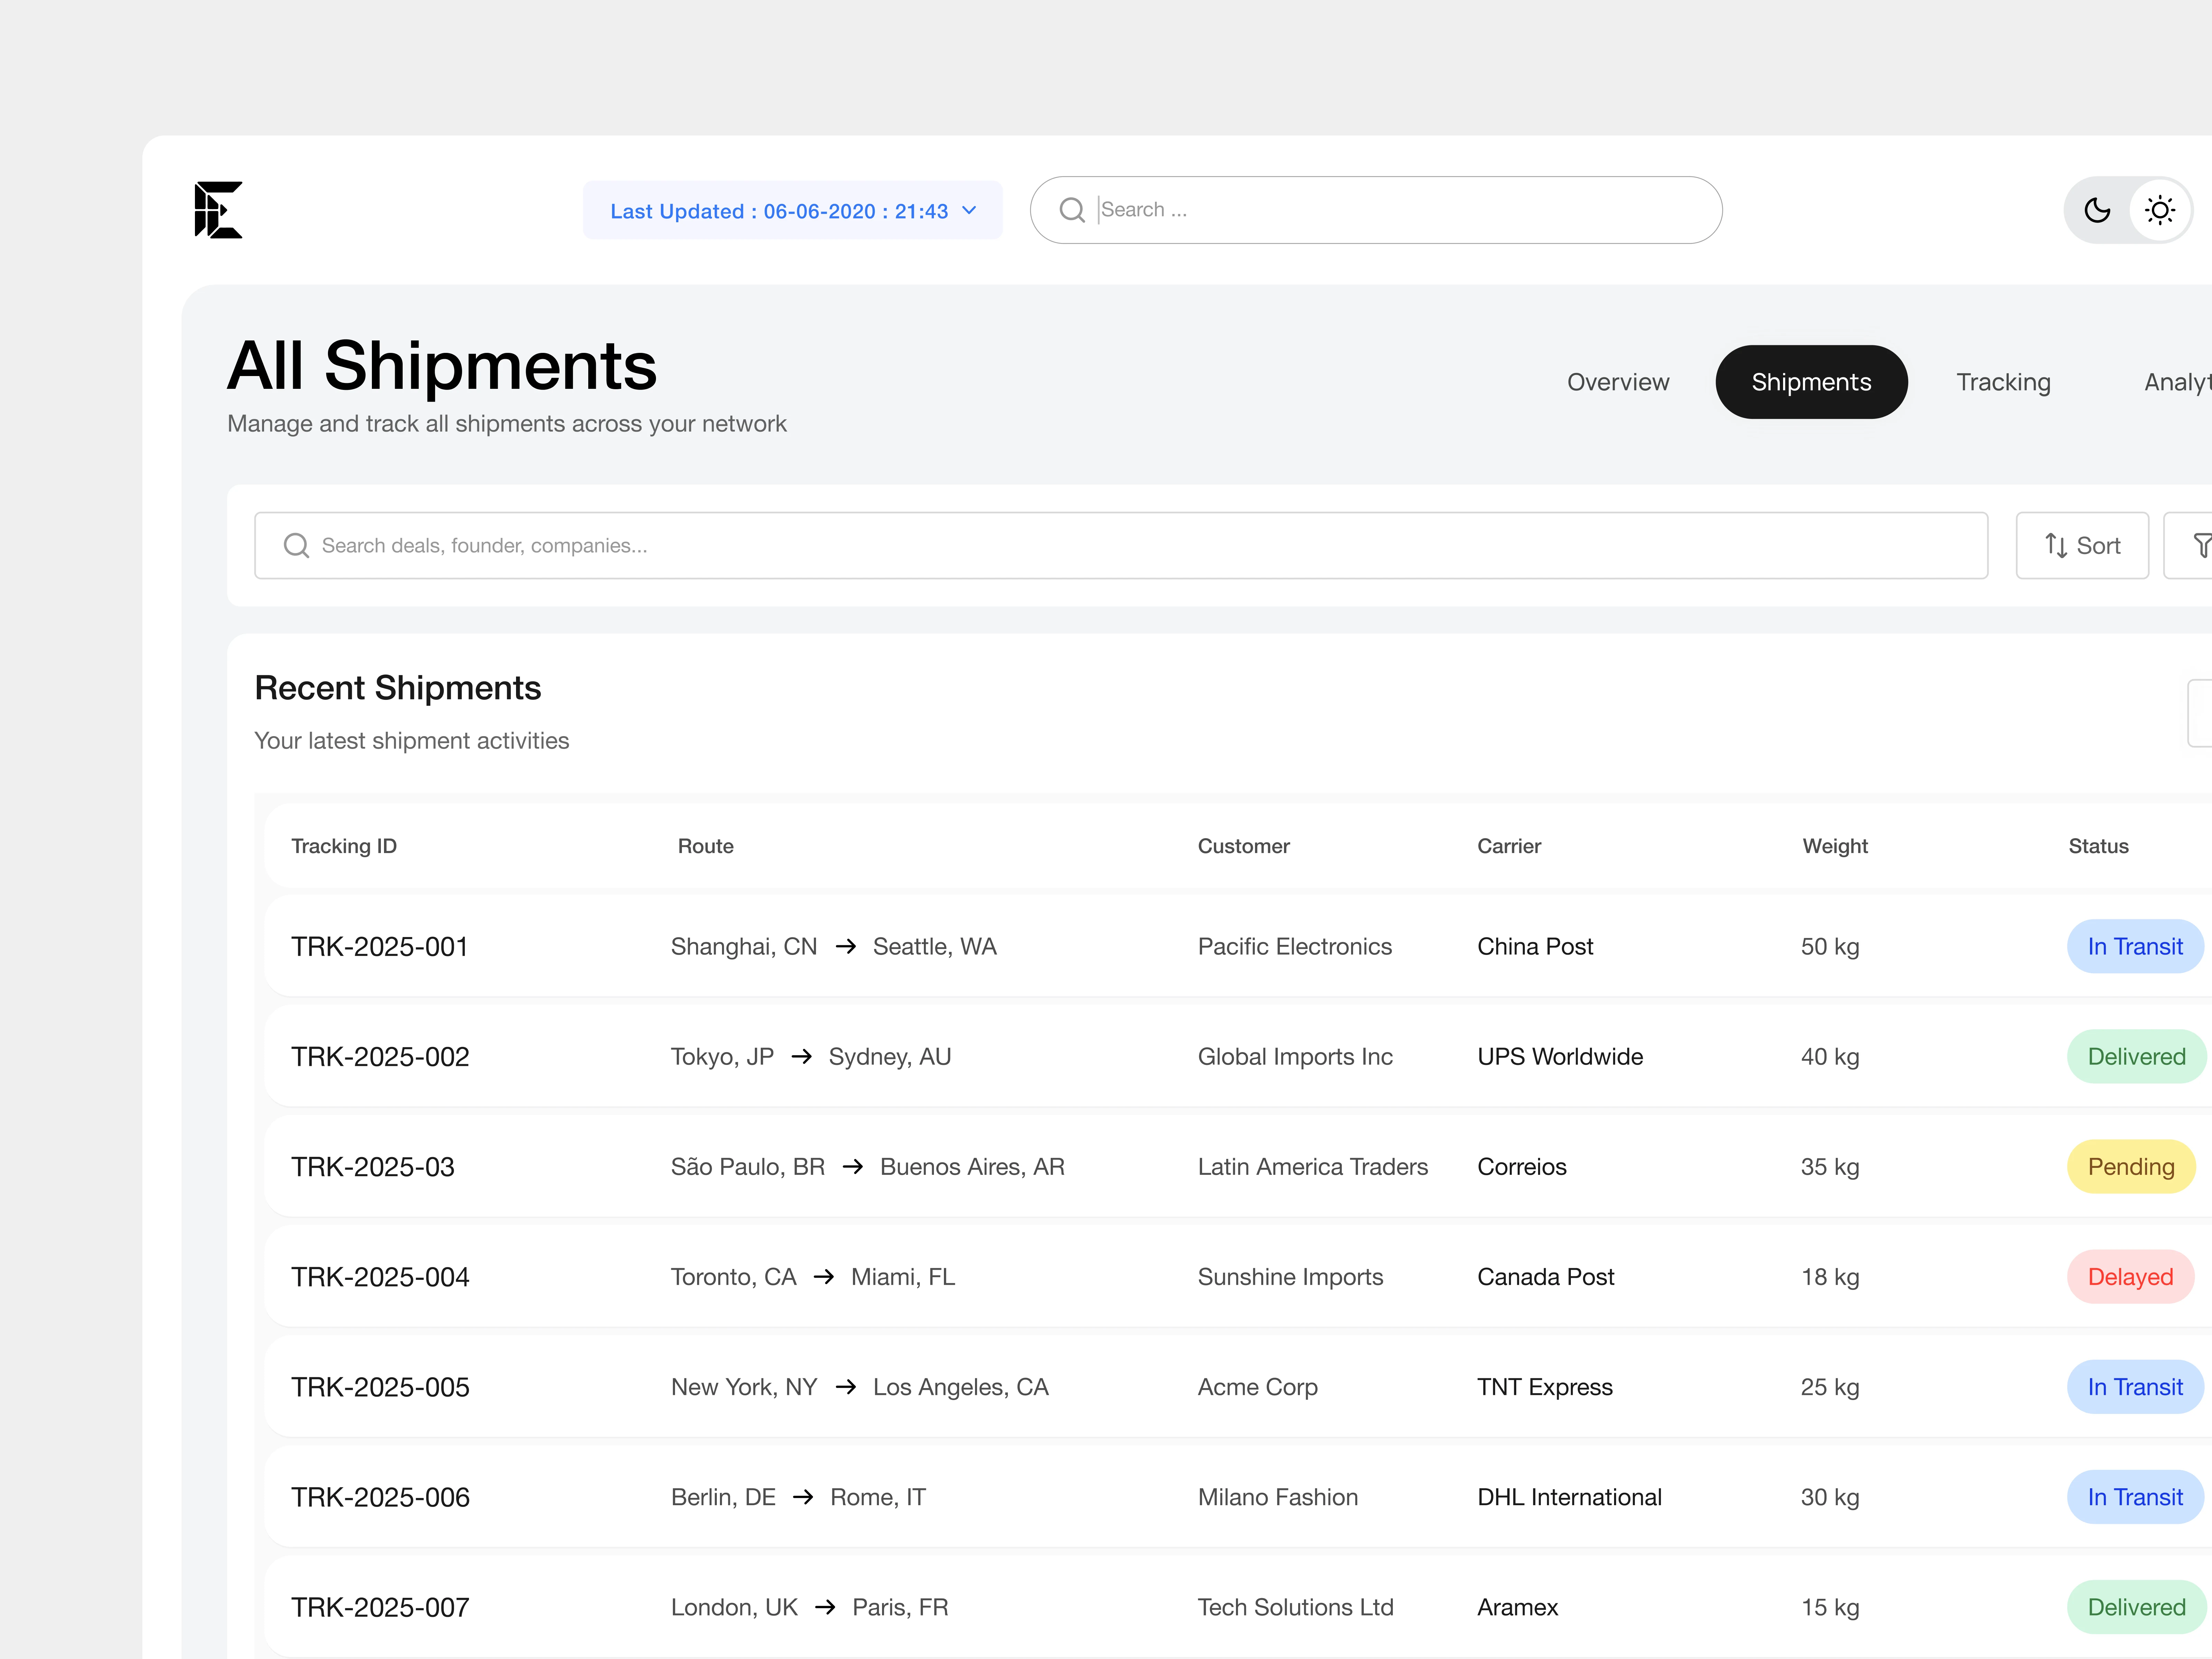Click the sort arrows icon
The width and height of the screenshot is (2212, 1659).
pos(2056,545)
